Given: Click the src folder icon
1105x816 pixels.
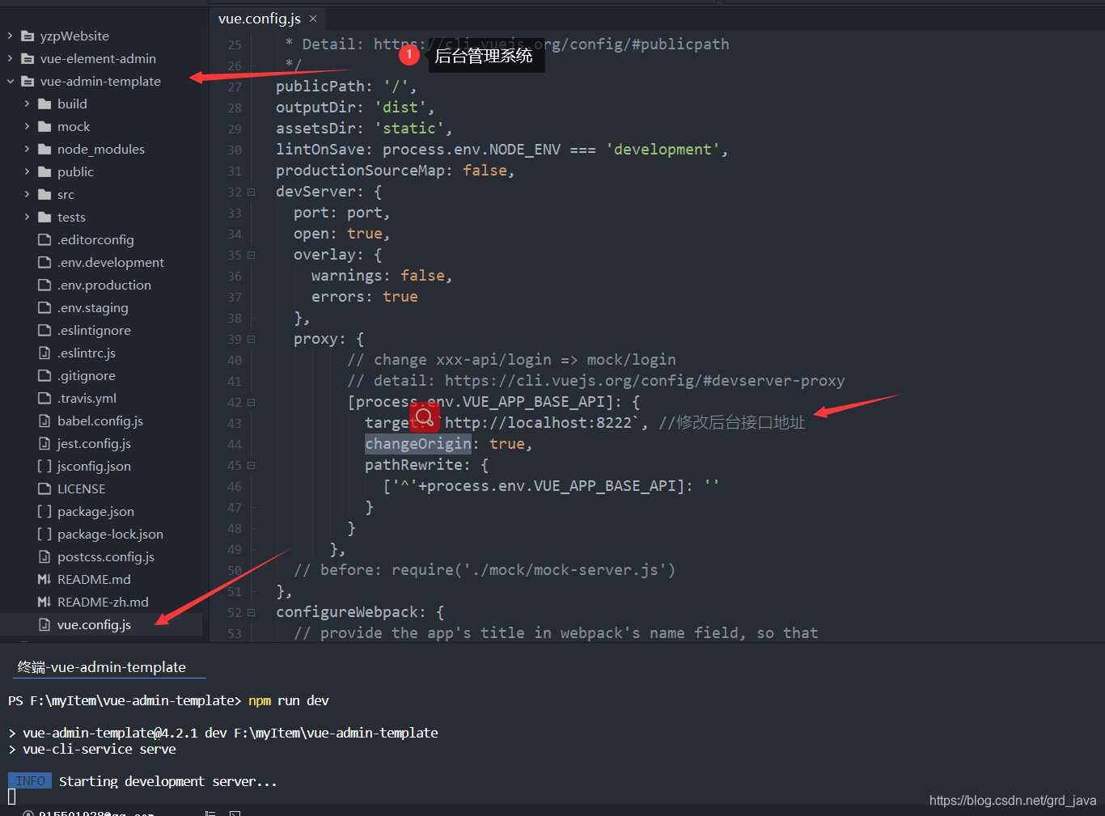Looking at the screenshot, I should [44, 195].
